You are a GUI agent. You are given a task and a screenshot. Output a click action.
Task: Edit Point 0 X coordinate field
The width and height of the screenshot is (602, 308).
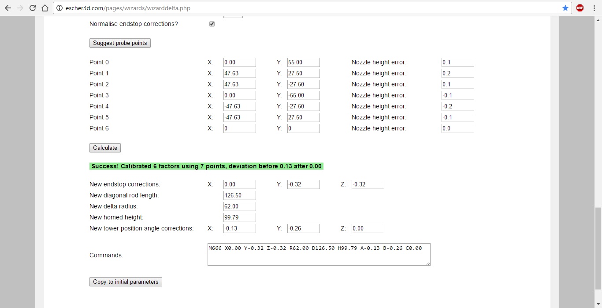pos(240,63)
